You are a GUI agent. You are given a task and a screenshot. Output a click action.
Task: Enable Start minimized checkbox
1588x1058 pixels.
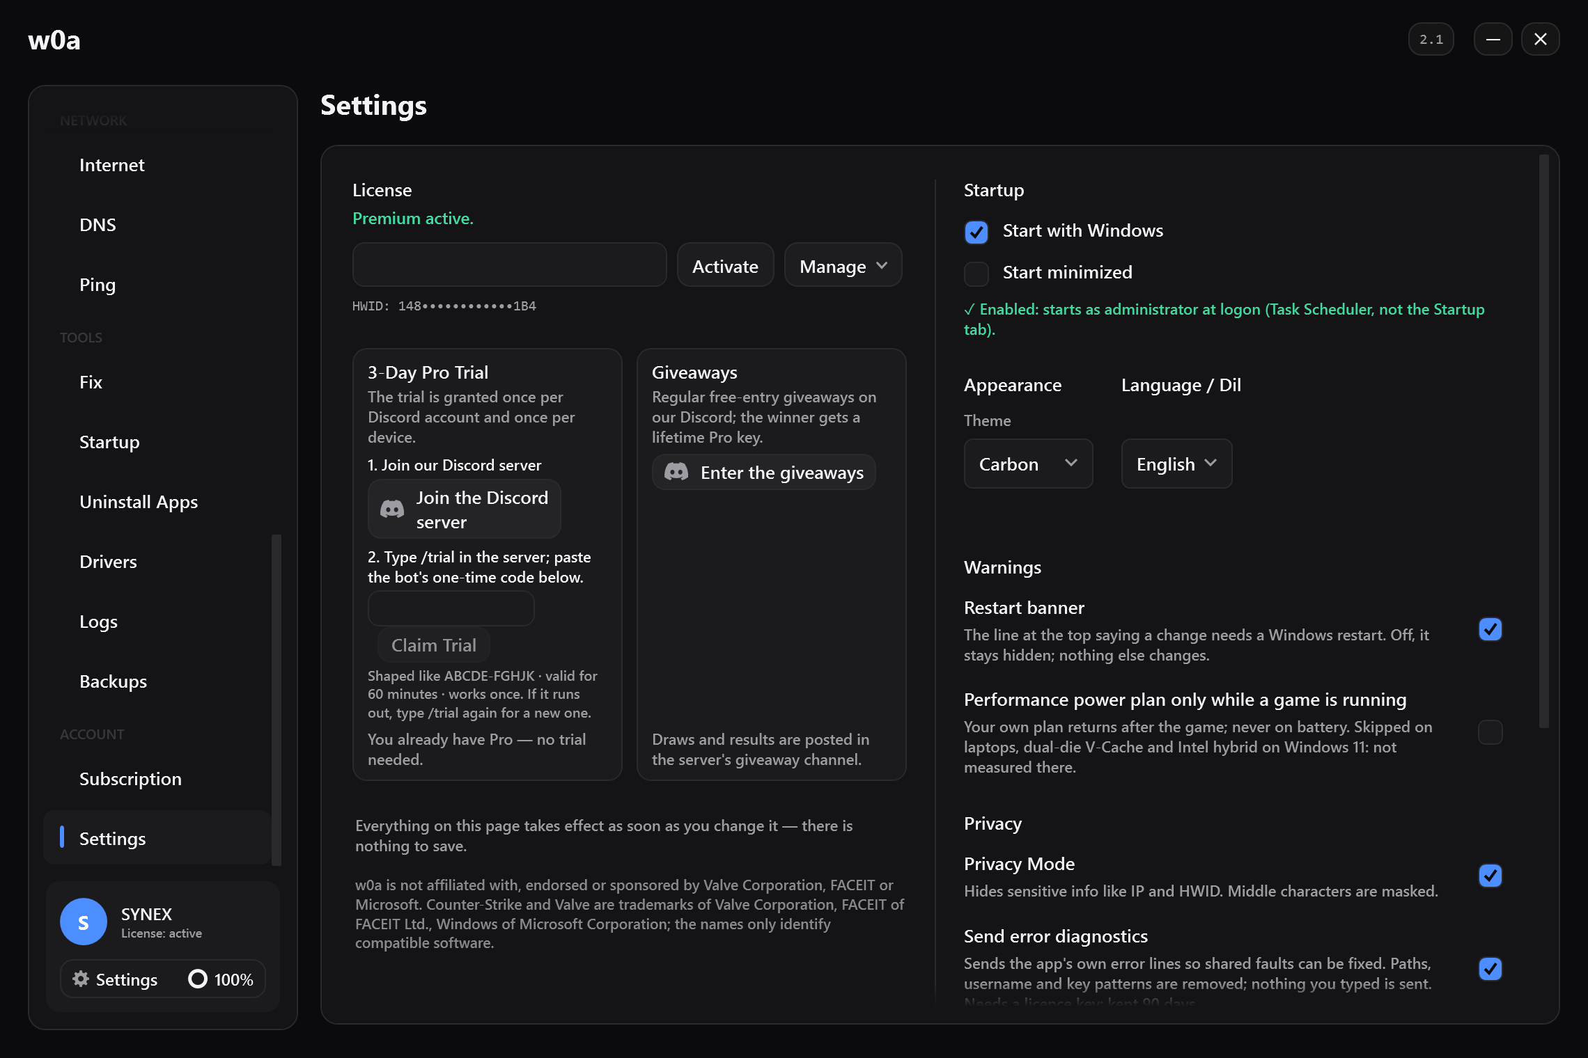976,274
